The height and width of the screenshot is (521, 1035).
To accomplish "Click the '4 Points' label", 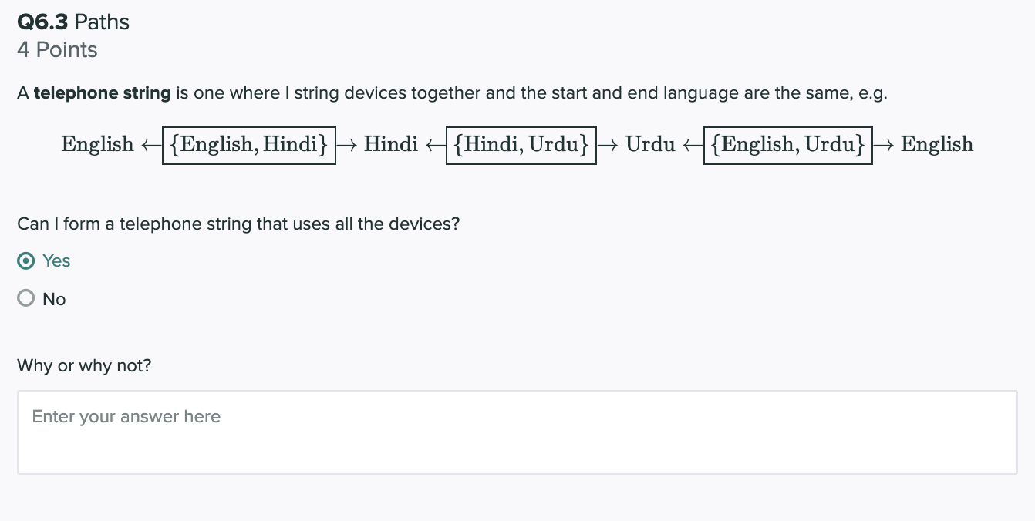I will tap(57, 49).
